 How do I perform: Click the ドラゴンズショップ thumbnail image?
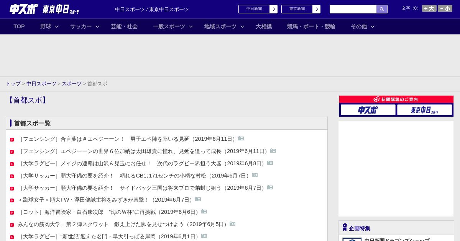[x=352, y=239]
